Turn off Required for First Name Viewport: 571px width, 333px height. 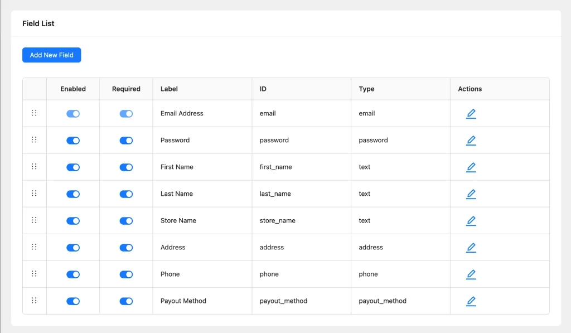point(126,167)
